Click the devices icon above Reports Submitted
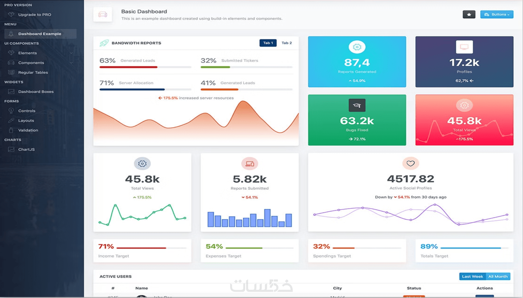The width and height of the screenshot is (523, 298). [250, 164]
